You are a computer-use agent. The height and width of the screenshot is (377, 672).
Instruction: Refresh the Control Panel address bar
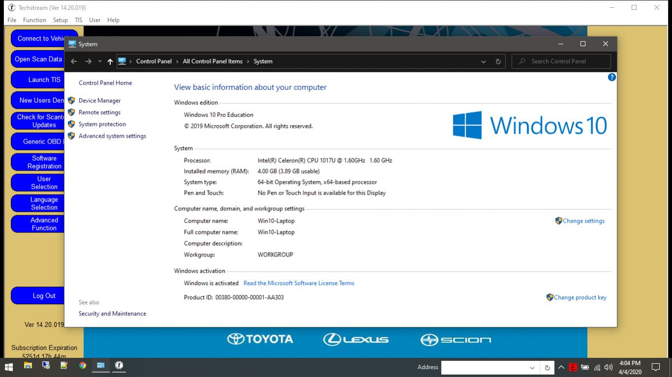(x=498, y=61)
